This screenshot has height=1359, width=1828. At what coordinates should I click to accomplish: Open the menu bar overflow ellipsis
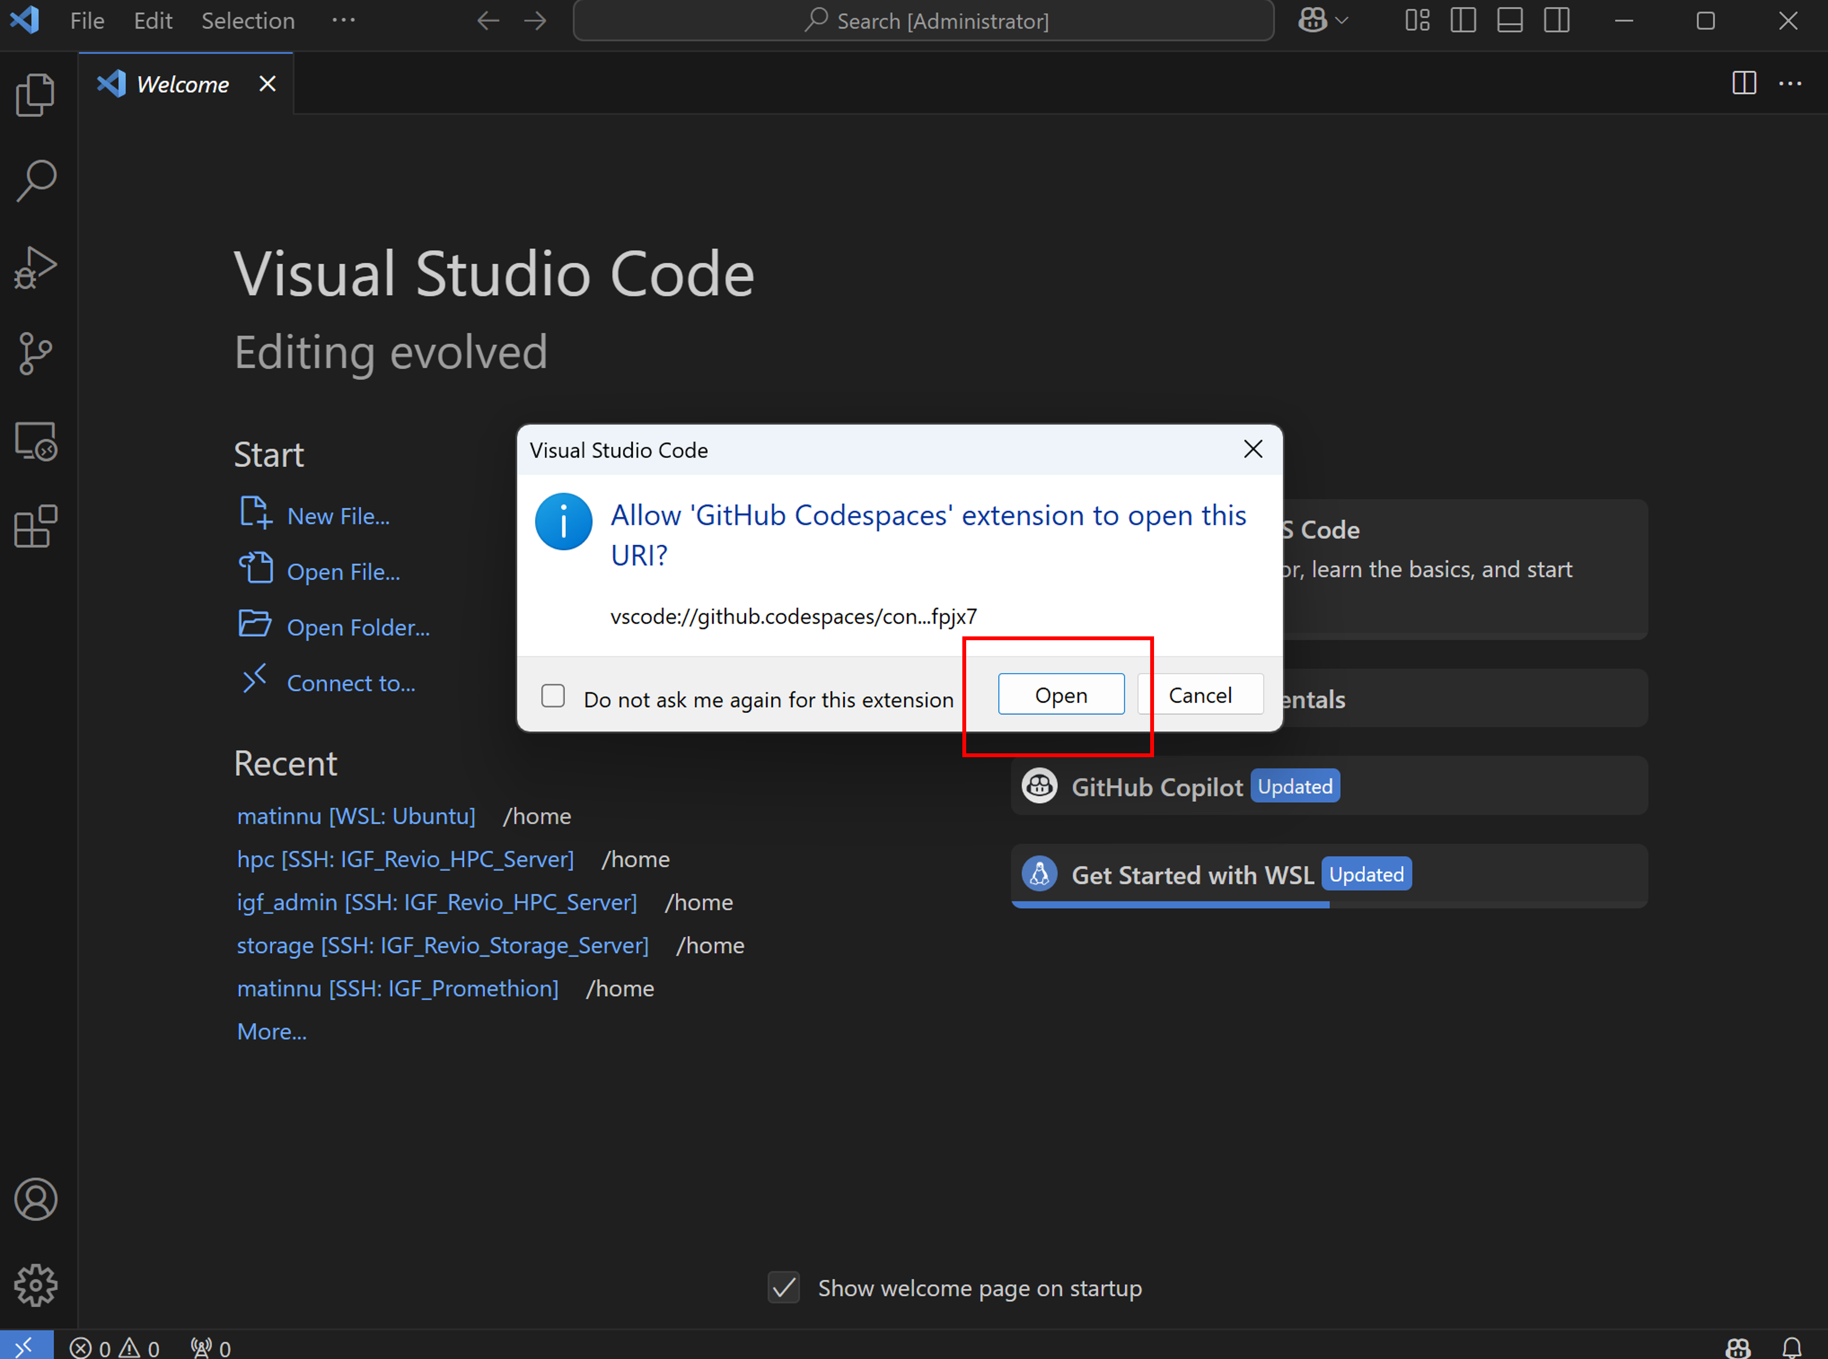(x=344, y=20)
